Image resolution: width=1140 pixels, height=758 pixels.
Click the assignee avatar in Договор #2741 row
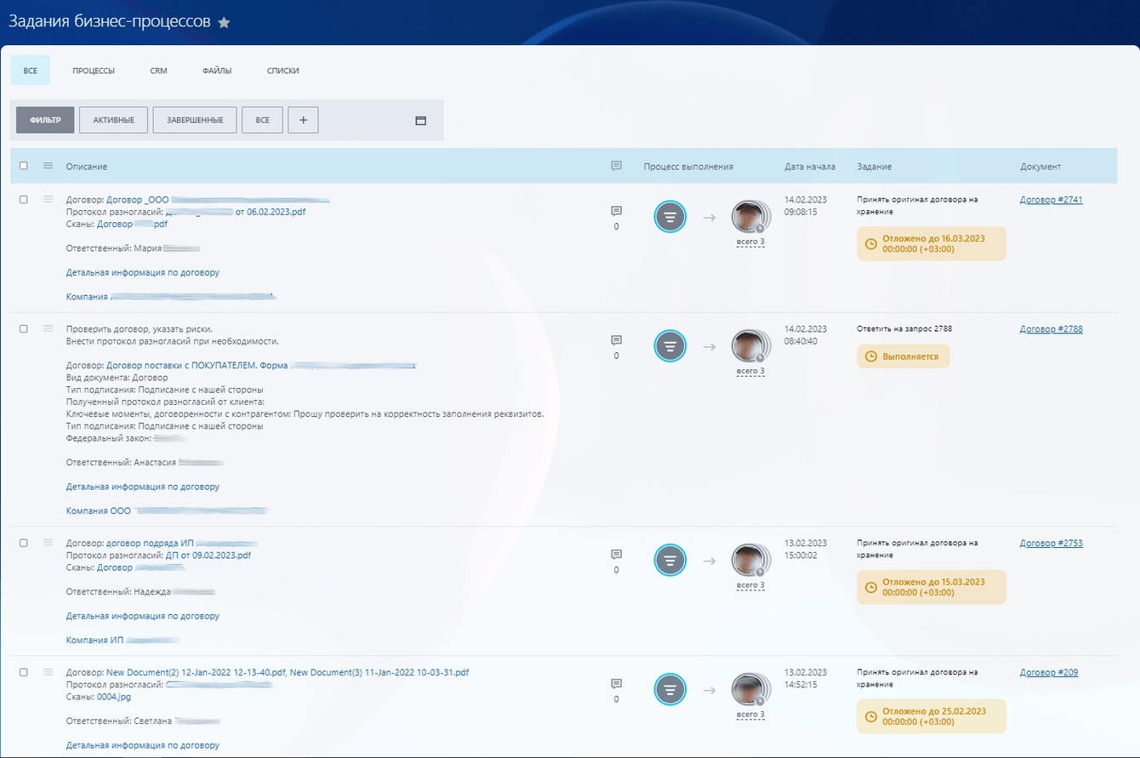(750, 217)
